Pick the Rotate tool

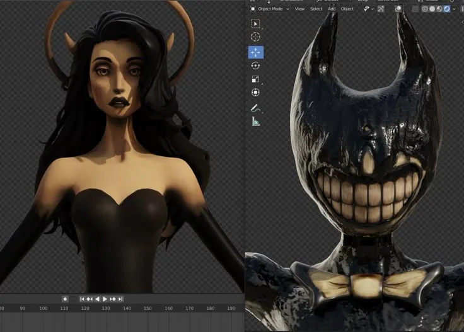[255, 66]
